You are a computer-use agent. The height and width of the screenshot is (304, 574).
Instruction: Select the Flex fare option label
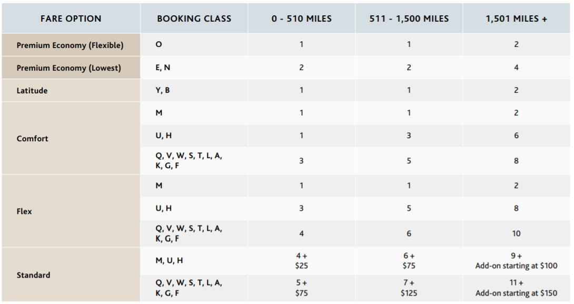point(24,211)
